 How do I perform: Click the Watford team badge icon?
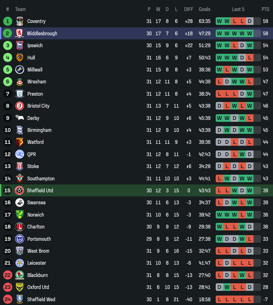[20, 142]
